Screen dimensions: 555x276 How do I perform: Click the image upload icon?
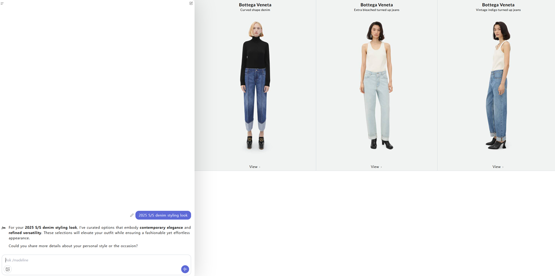pos(8,269)
